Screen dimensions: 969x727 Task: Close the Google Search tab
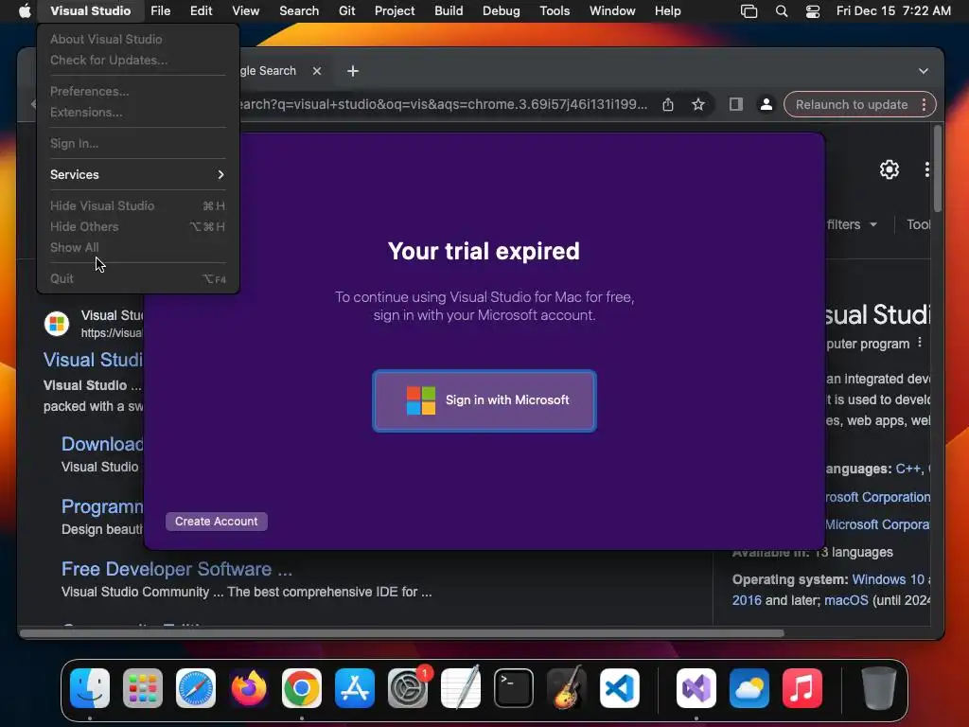point(317,71)
